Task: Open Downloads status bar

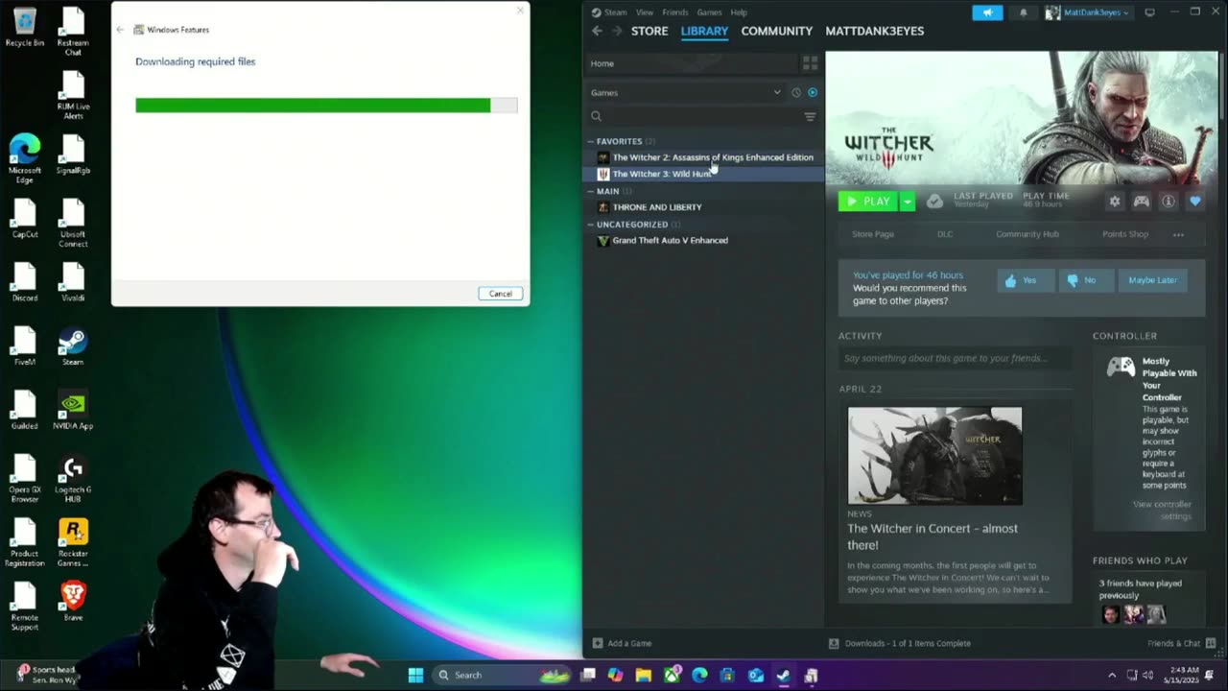Action: click(899, 644)
